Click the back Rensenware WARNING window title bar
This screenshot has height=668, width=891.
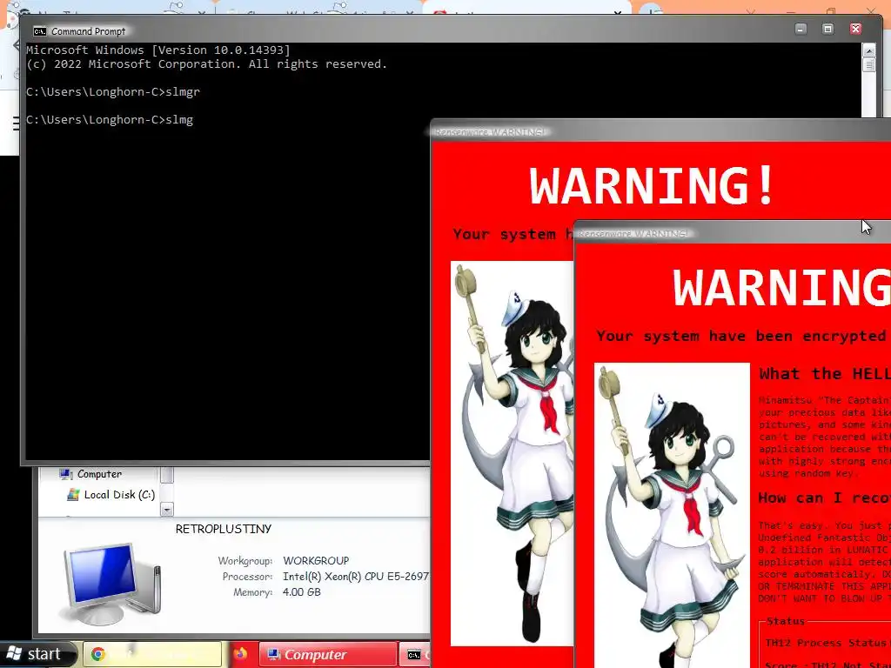[660, 132]
